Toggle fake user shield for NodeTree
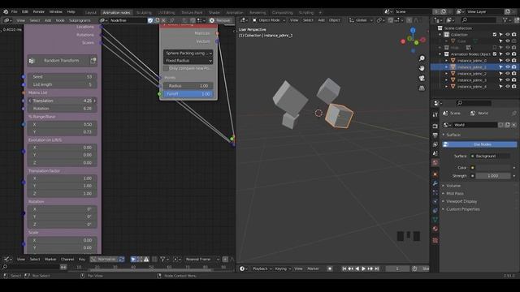Image resolution: width=520 pixels, height=292 pixels. [x=150, y=20]
